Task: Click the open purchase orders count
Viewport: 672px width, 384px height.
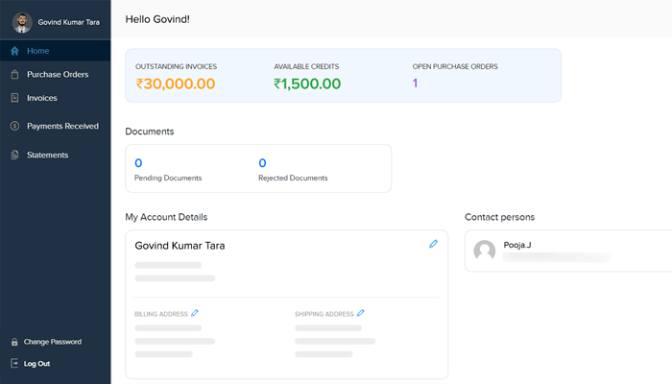Action: pyautogui.click(x=415, y=84)
